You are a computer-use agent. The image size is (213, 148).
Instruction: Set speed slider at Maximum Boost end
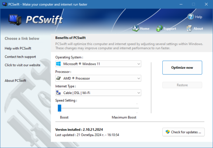tap(137, 108)
